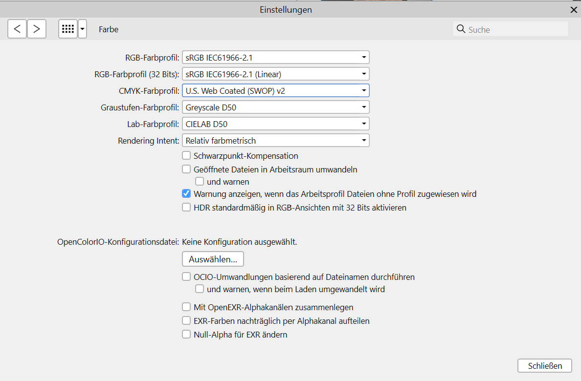This screenshot has height=381, width=581.
Task: Tick the 'und warnen' checkbox
Action: [x=200, y=181]
